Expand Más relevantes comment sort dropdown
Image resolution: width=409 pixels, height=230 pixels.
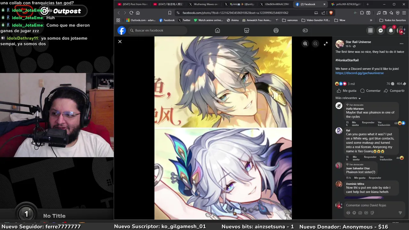click(348, 98)
